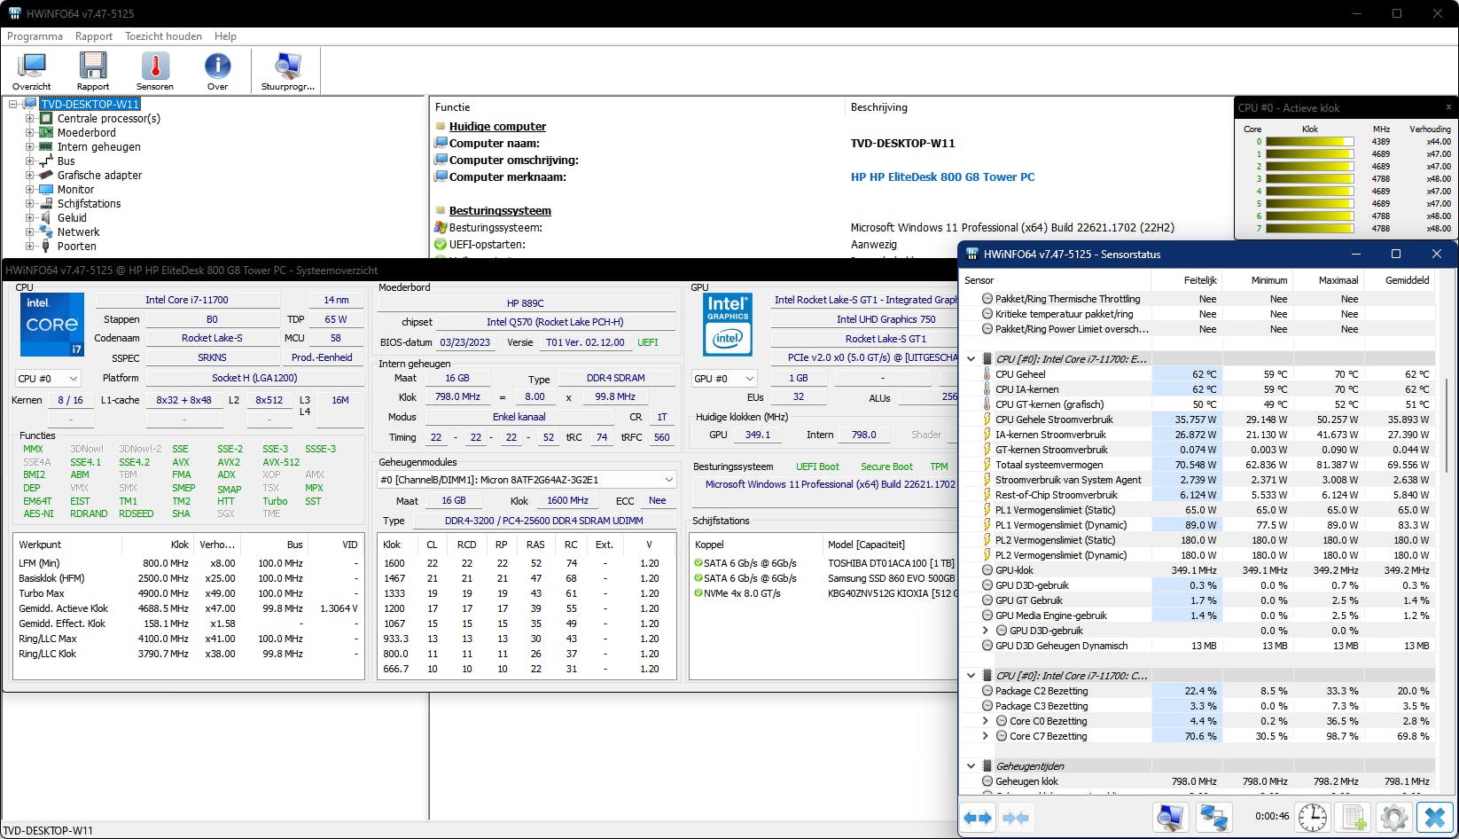Image resolution: width=1459 pixels, height=839 pixels.
Task: Select the Grafische adapter tree item
Action: (99, 176)
